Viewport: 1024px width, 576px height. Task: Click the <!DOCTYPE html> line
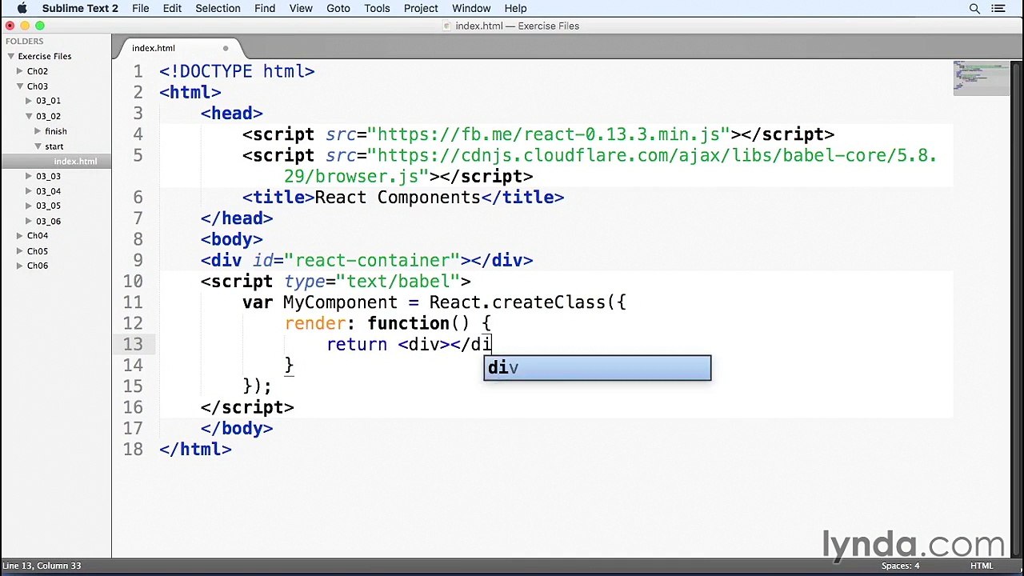point(237,71)
